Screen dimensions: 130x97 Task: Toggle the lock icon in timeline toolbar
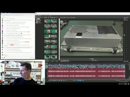73,80
